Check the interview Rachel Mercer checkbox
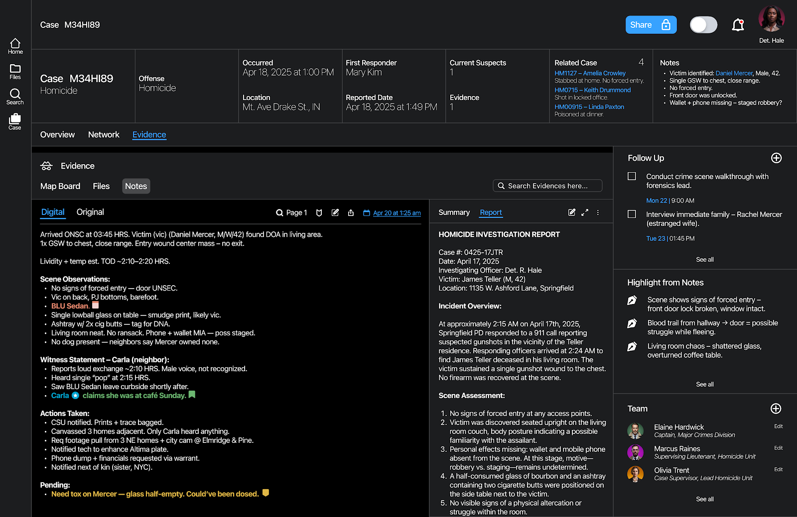 point(632,214)
